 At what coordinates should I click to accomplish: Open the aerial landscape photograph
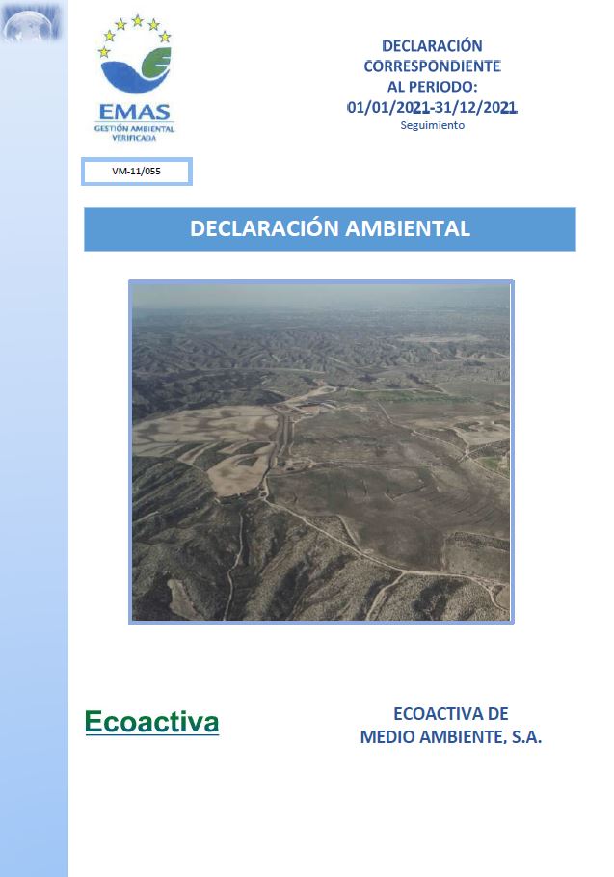[x=321, y=453]
